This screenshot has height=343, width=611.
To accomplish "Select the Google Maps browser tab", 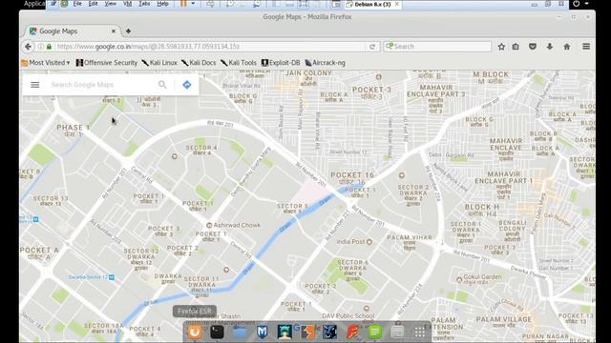I will pos(73,31).
